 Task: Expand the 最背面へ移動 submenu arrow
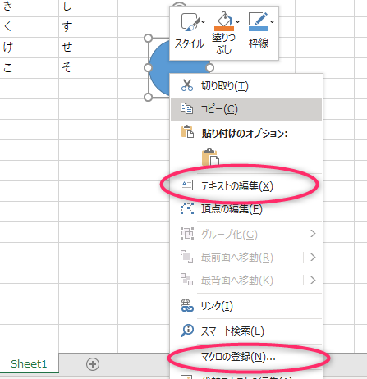pos(313,280)
